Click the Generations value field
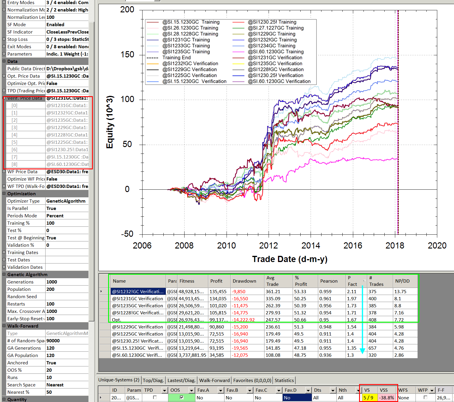Image resolution: width=454 pixels, height=402 pixels. click(67, 282)
